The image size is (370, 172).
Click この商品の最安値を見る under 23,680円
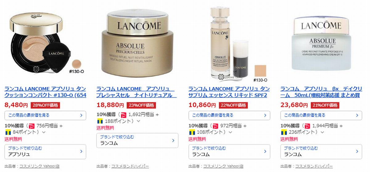click(321, 115)
